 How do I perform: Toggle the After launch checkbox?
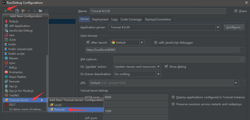coord(88,42)
